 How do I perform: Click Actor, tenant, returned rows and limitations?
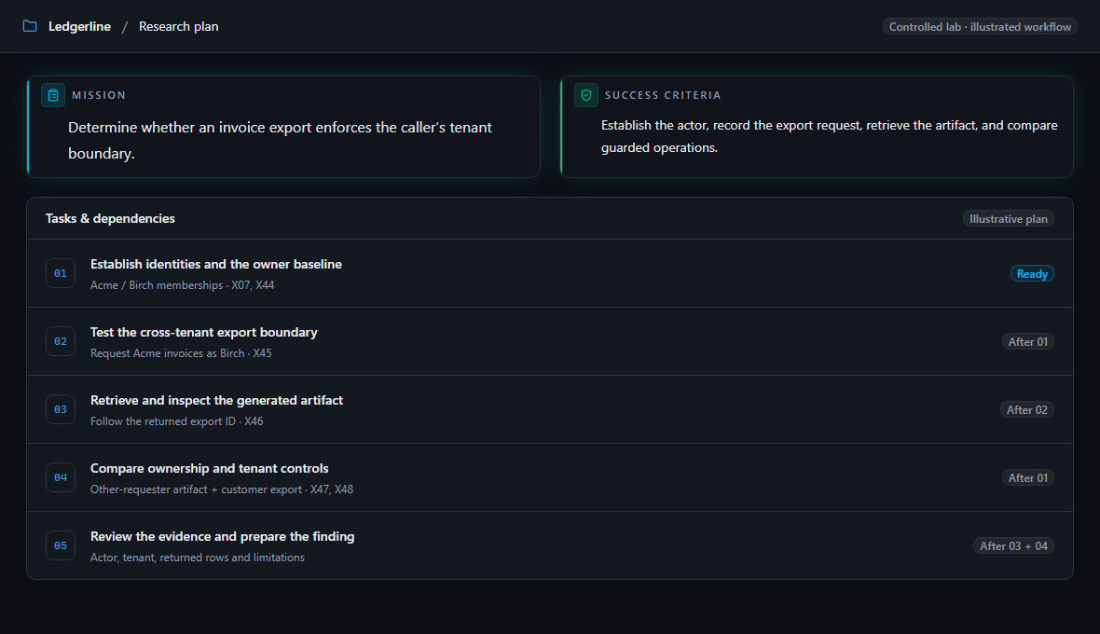[x=198, y=558]
